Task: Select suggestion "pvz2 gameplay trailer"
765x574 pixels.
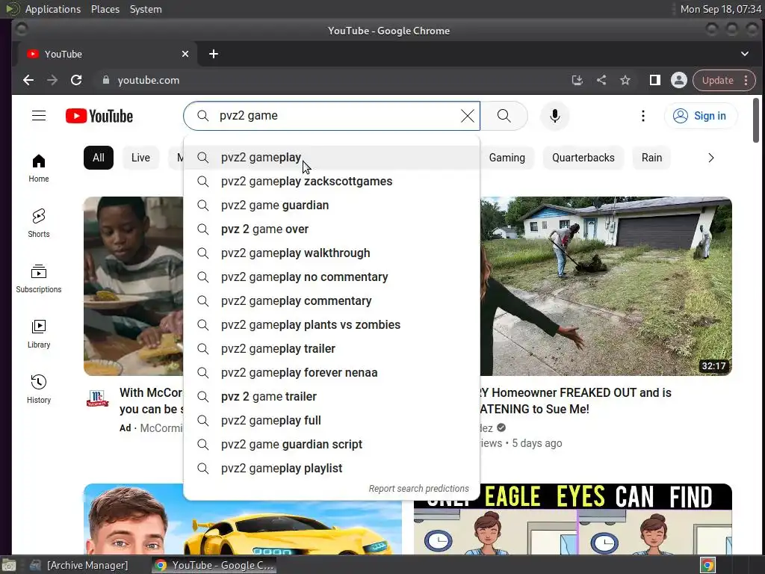Action: pyautogui.click(x=332, y=349)
